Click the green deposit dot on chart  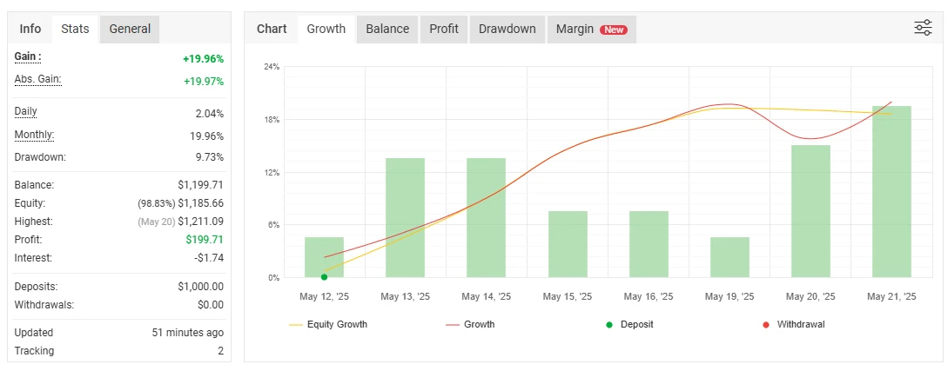pyautogui.click(x=324, y=277)
